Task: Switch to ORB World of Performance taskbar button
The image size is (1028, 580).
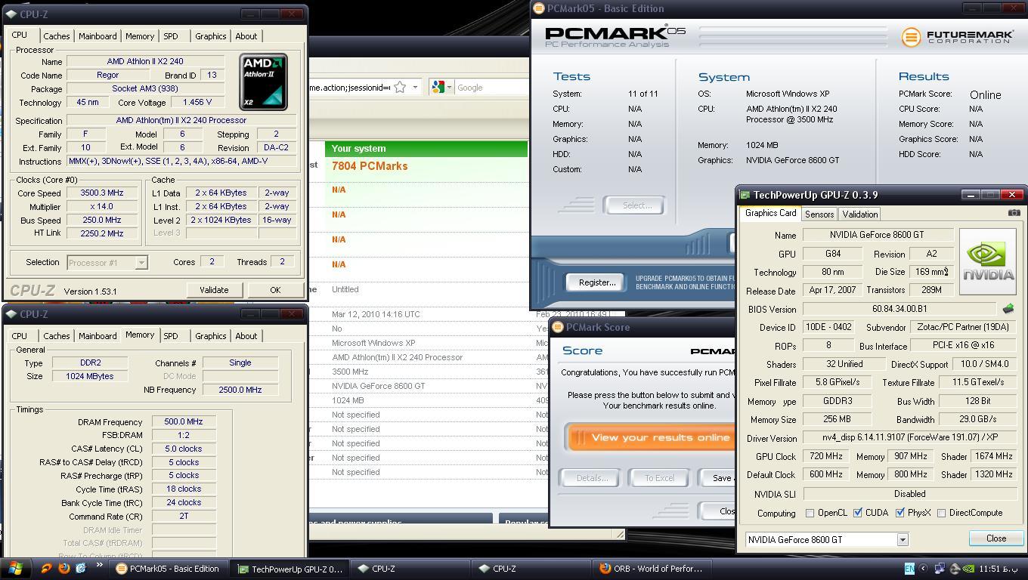Action: click(652, 569)
